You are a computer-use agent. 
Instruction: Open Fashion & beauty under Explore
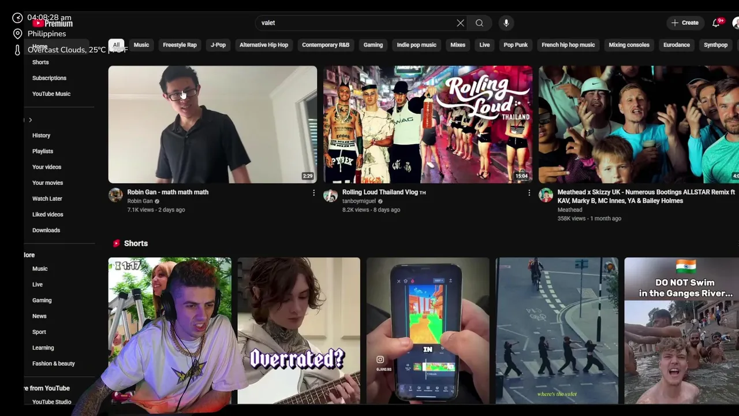click(x=54, y=364)
